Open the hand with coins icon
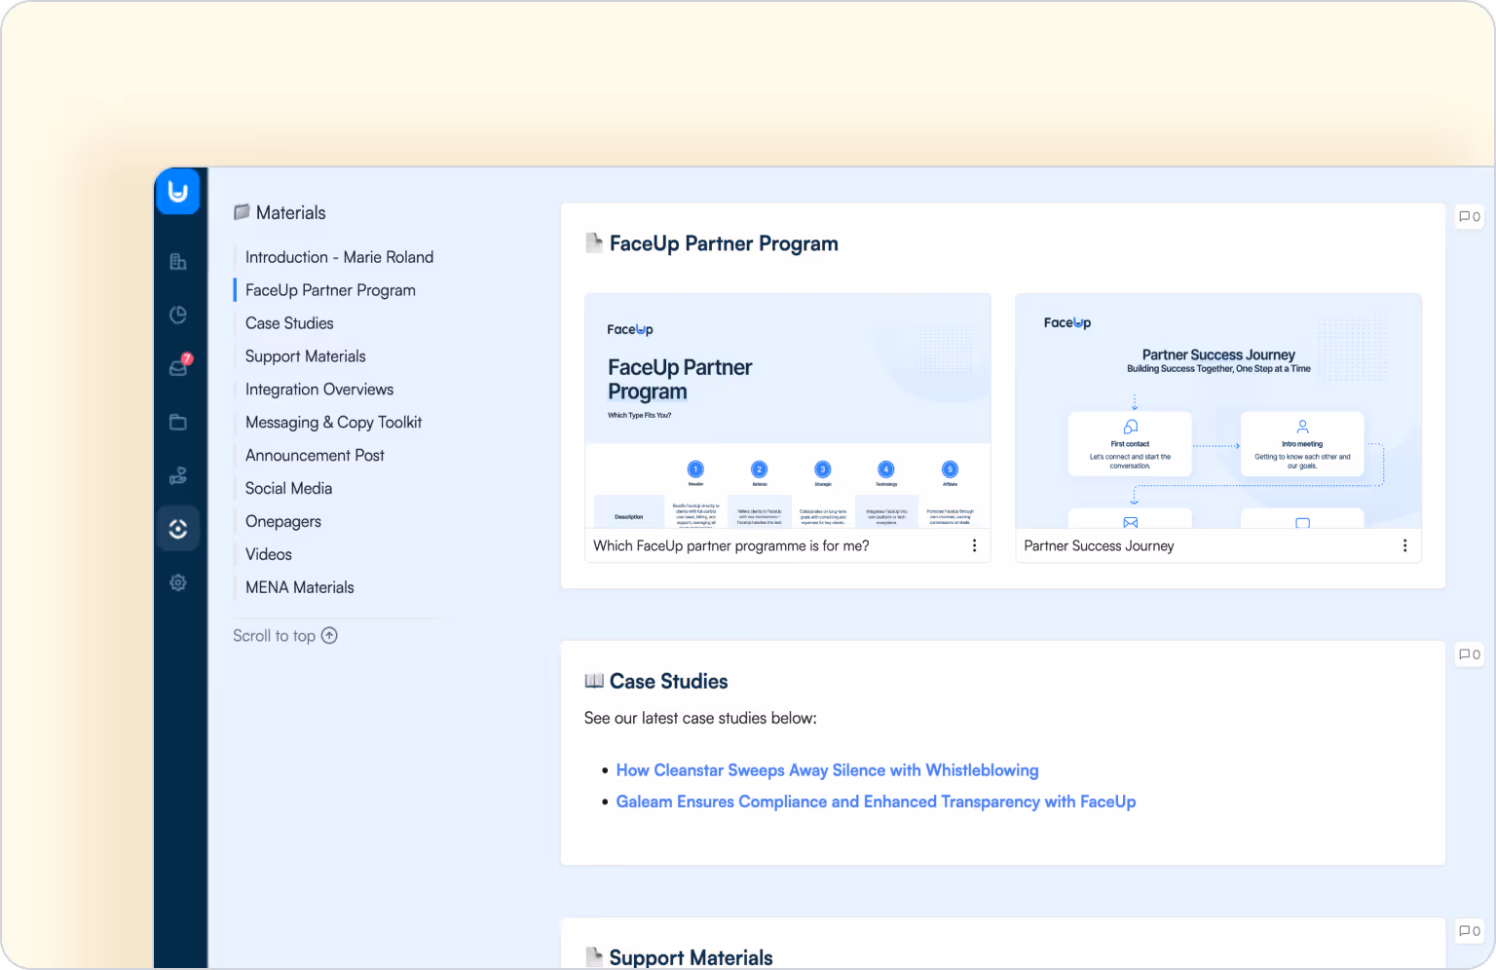Image resolution: width=1496 pixels, height=970 pixels. tap(178, 475)
